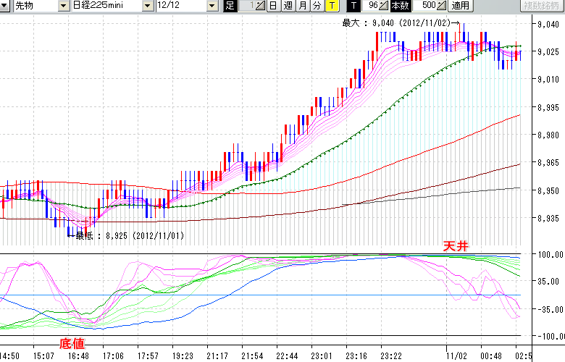Click into the 足 number input field
This screenshot has width=565, height=362.
pyautogui.click(x=247, y=6)
